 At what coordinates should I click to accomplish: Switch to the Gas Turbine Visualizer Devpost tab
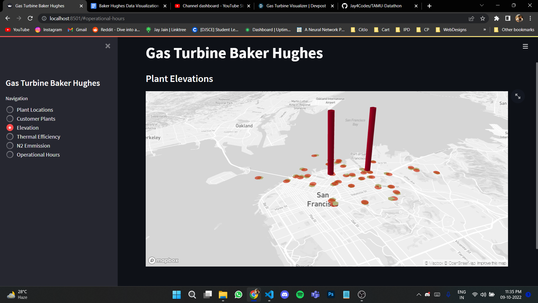point(296,6)
